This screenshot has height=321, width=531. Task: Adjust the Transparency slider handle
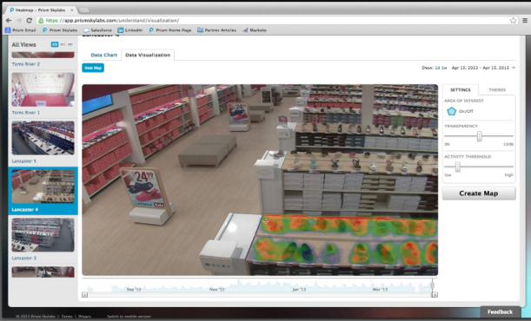click(479, 136)
